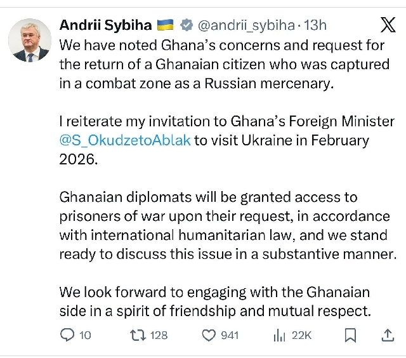Click the like count of 941
The width and height of the screenshot is (406, 358).
pos(230,335)
